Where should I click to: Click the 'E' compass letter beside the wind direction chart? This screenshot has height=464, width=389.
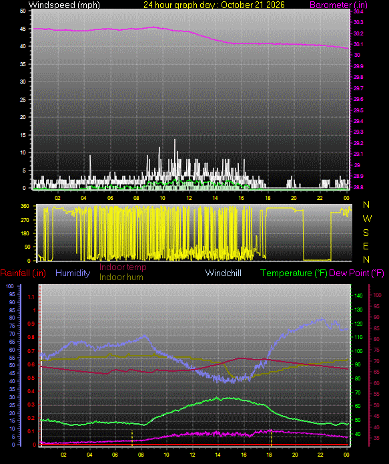tap(366, 246)
